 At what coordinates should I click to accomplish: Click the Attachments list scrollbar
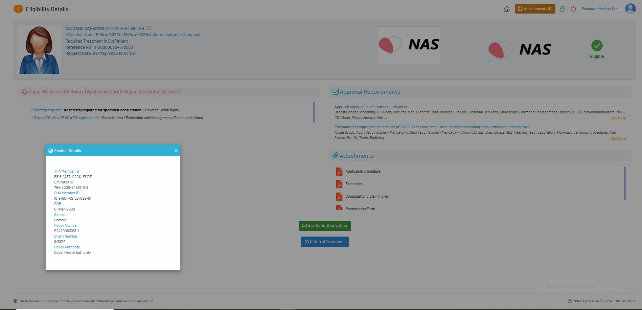(x=624, y=183)
